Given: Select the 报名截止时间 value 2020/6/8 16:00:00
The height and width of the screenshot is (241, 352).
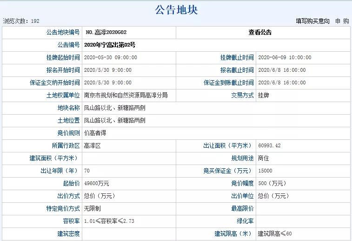Looking at the screenshot, I should tap(282, 70).
